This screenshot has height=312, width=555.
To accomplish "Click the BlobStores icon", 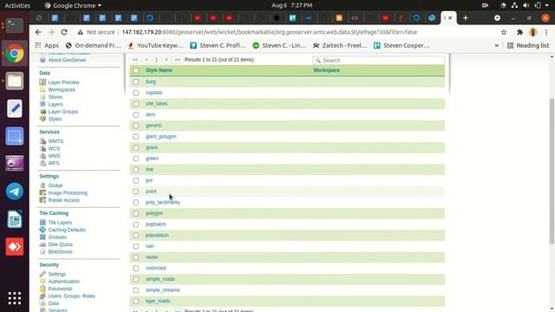I will [x=42, y=252].
